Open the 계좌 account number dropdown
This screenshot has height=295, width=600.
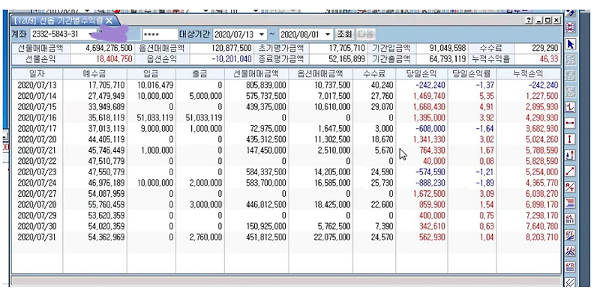(x=91, y=34)
